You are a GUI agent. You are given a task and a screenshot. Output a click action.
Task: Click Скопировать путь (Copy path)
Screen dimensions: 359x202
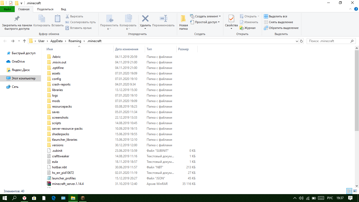(x=80, y=22)
